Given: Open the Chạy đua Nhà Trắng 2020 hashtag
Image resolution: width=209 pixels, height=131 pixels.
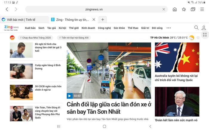Looking at the screenshot, I should [35, 38].
